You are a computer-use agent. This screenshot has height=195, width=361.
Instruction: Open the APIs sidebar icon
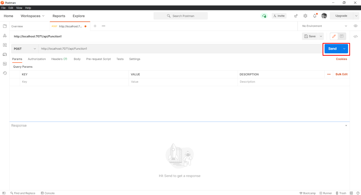coord(5,36)
